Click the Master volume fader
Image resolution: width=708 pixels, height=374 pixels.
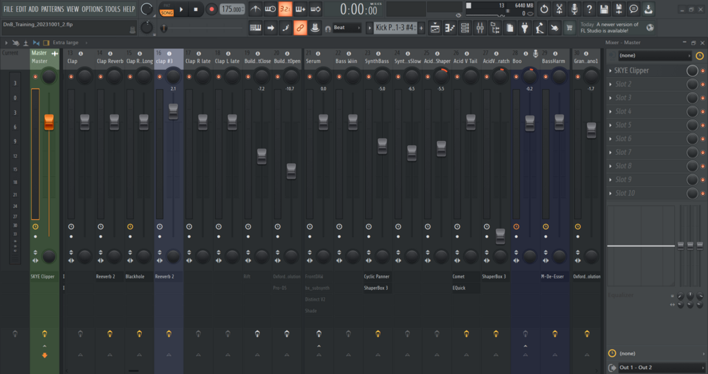click(x=49, y=122)
